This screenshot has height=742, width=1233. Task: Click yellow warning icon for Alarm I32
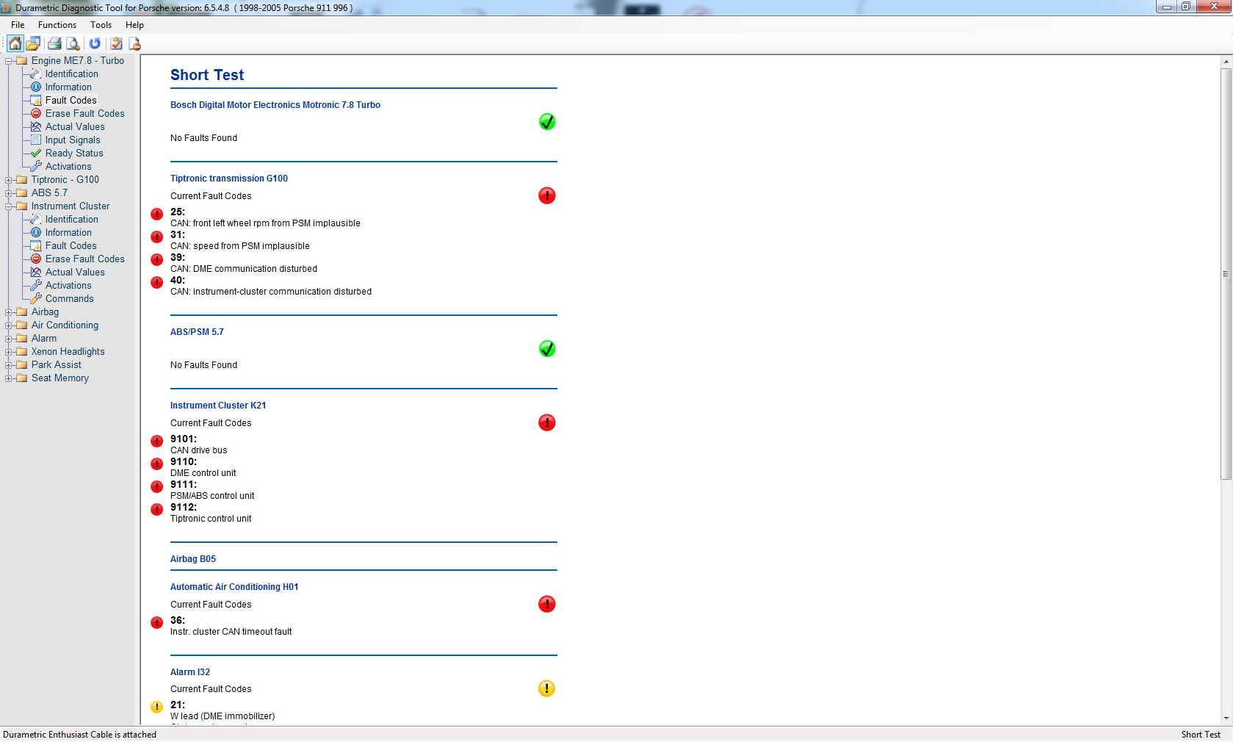(x=547, y=688)
